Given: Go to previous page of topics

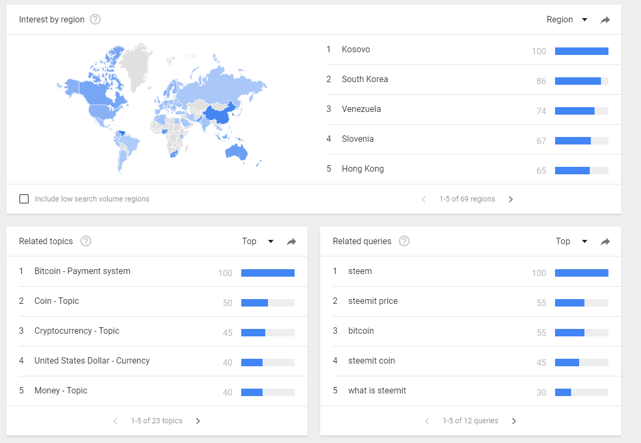Looking at the screenshot, I should (x=115, y=421).
